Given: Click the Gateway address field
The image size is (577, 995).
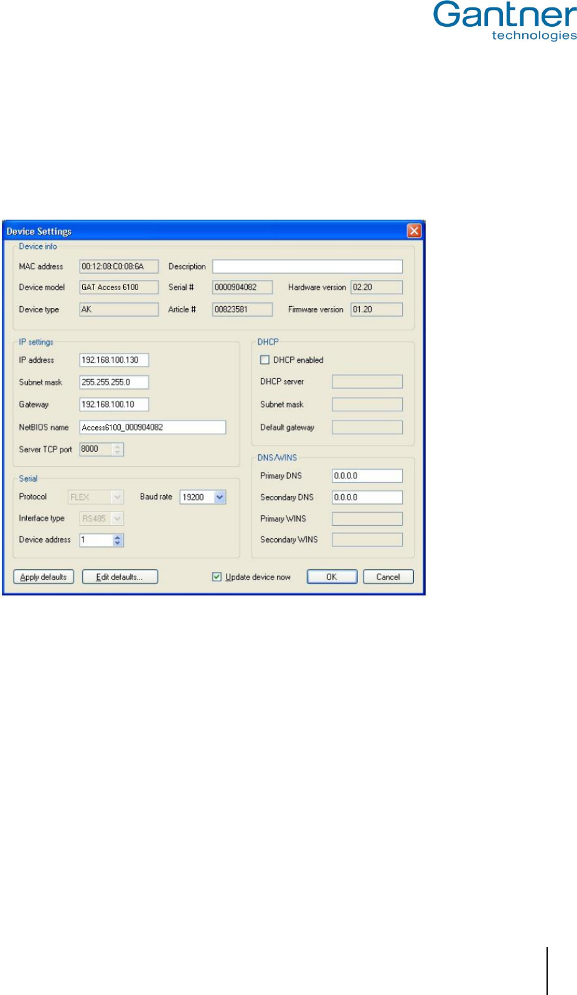Looking at the screenshot, I should point(114,404).
